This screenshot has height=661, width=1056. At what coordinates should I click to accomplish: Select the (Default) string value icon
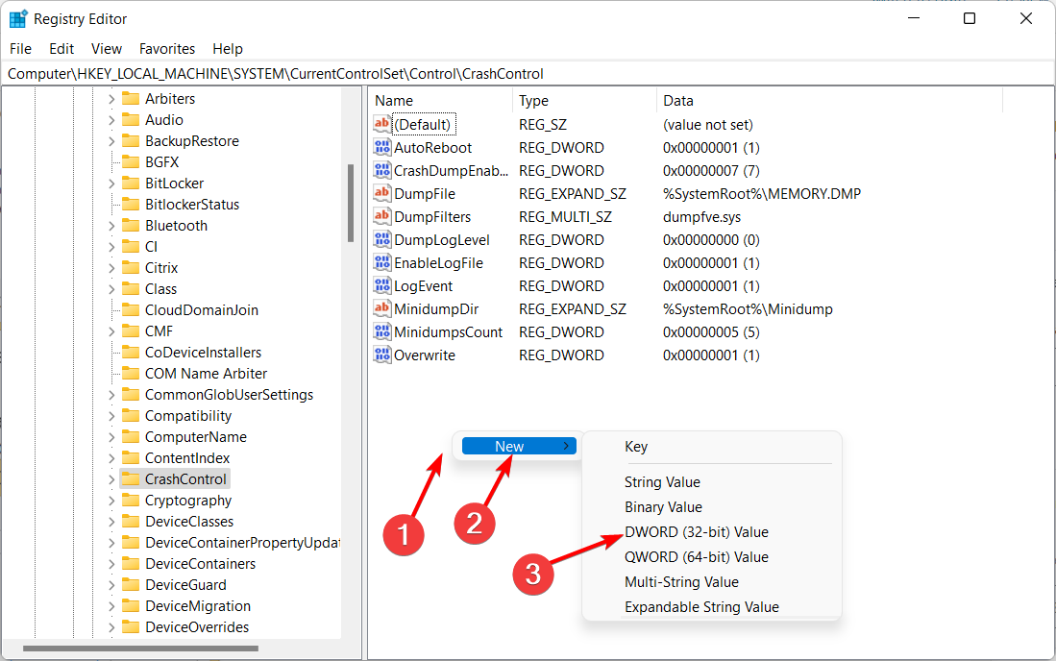pos(381,124)
